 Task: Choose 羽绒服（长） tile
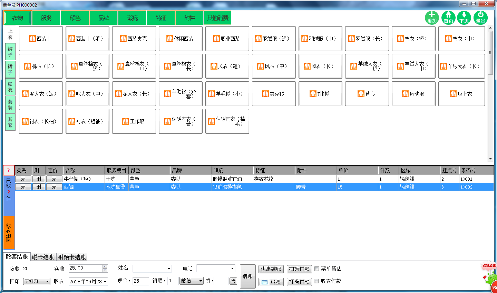[x=367, y=39]
